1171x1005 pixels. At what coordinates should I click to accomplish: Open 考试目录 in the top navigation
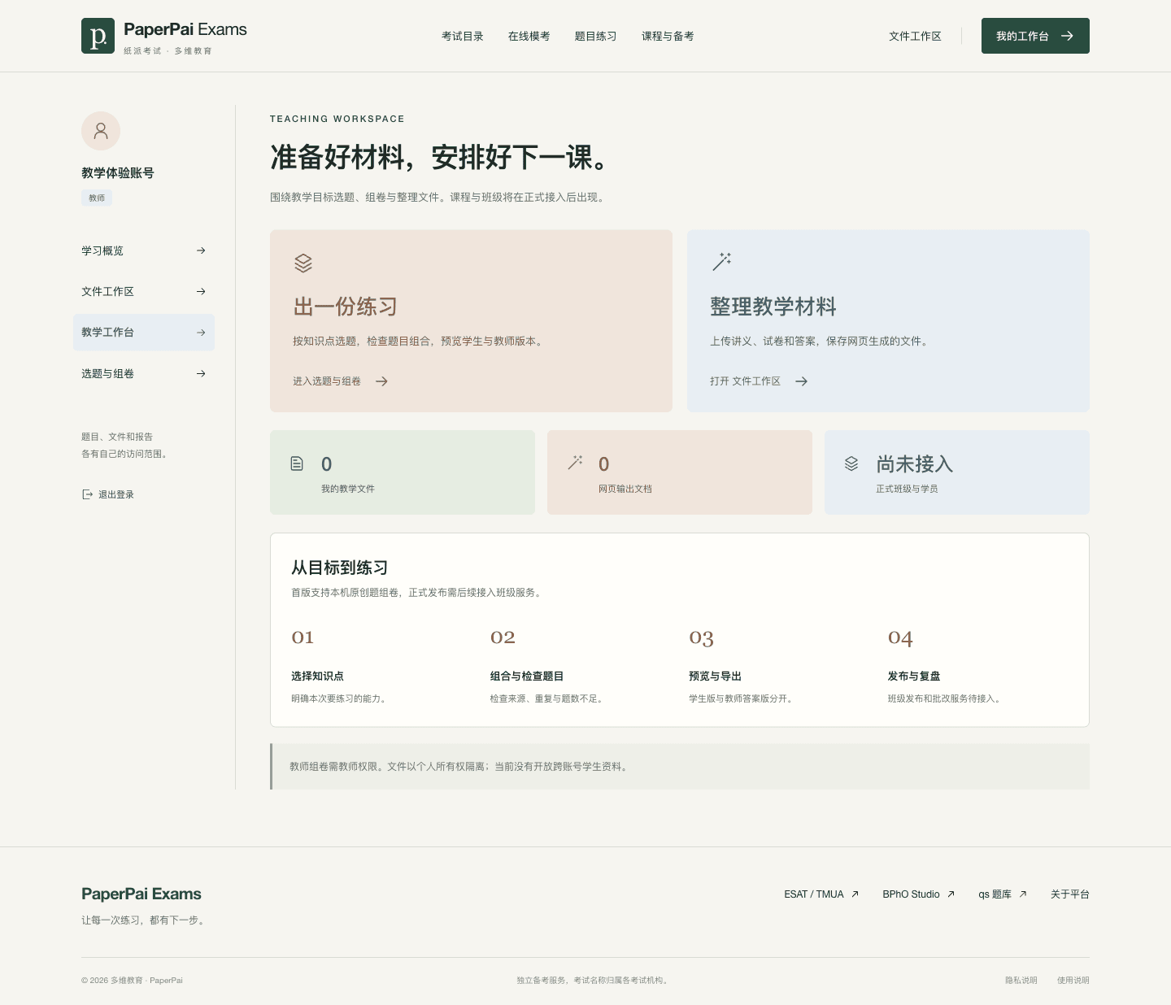pyautogui.click(x=463, y=36)
